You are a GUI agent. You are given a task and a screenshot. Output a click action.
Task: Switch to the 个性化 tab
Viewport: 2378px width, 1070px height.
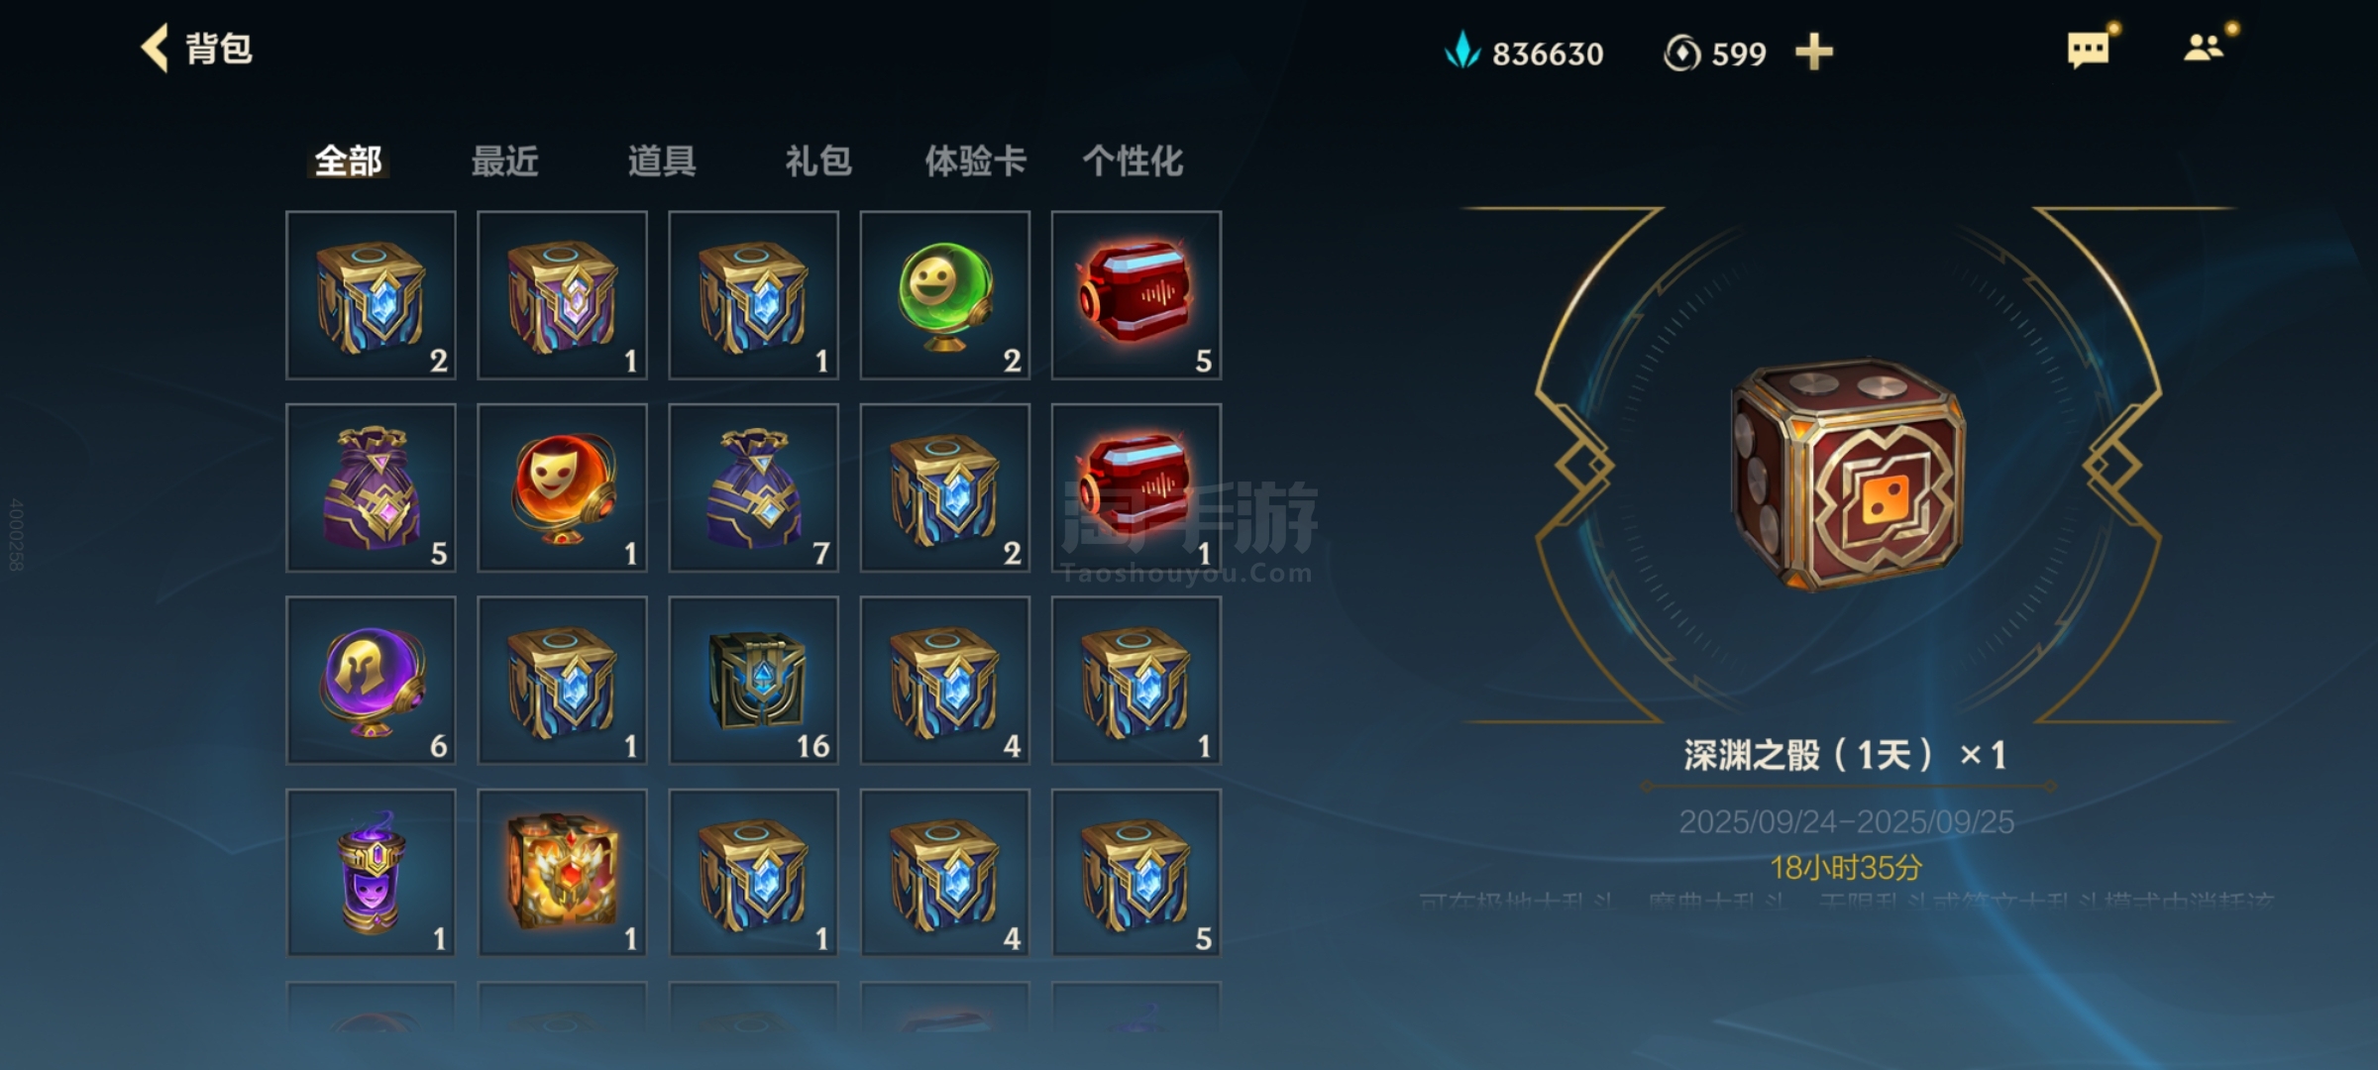click(1133, 160)
